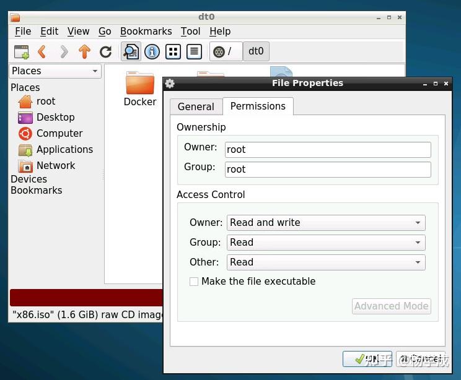This screenshot has height=380, width=461.
Task: Open the File menu
Action: pos(23,31)
